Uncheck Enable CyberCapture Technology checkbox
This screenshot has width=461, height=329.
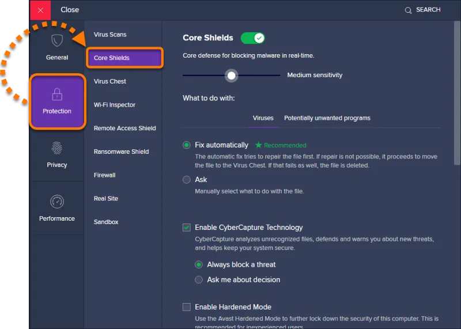coord(186,228)
